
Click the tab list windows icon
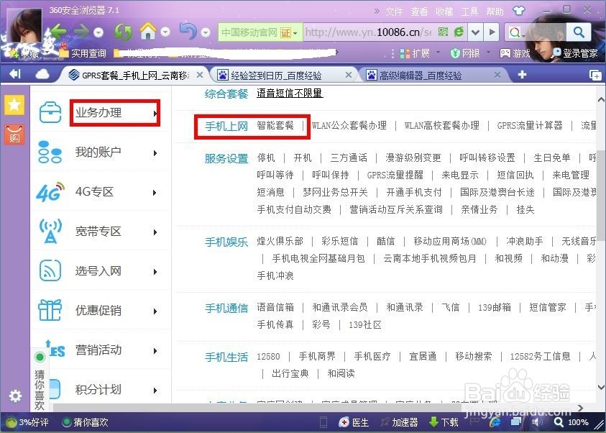point(595,75)
